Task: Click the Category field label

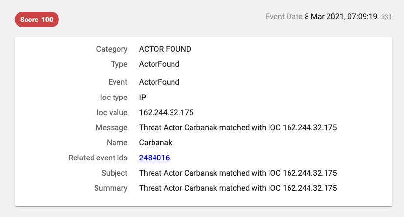Action: pos(112,49)
